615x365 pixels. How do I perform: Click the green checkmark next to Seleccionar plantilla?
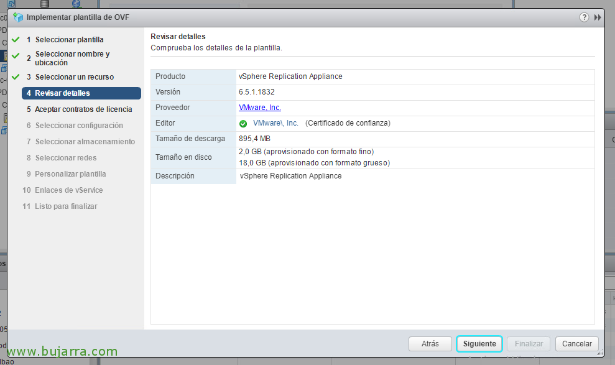coord(16,40)
